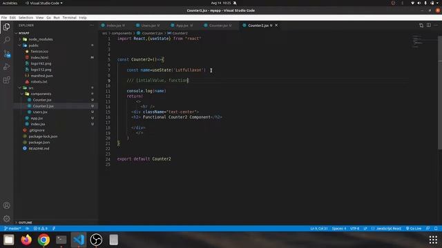
Task: Open the Edit menu
Action: (x=12, y=17)
